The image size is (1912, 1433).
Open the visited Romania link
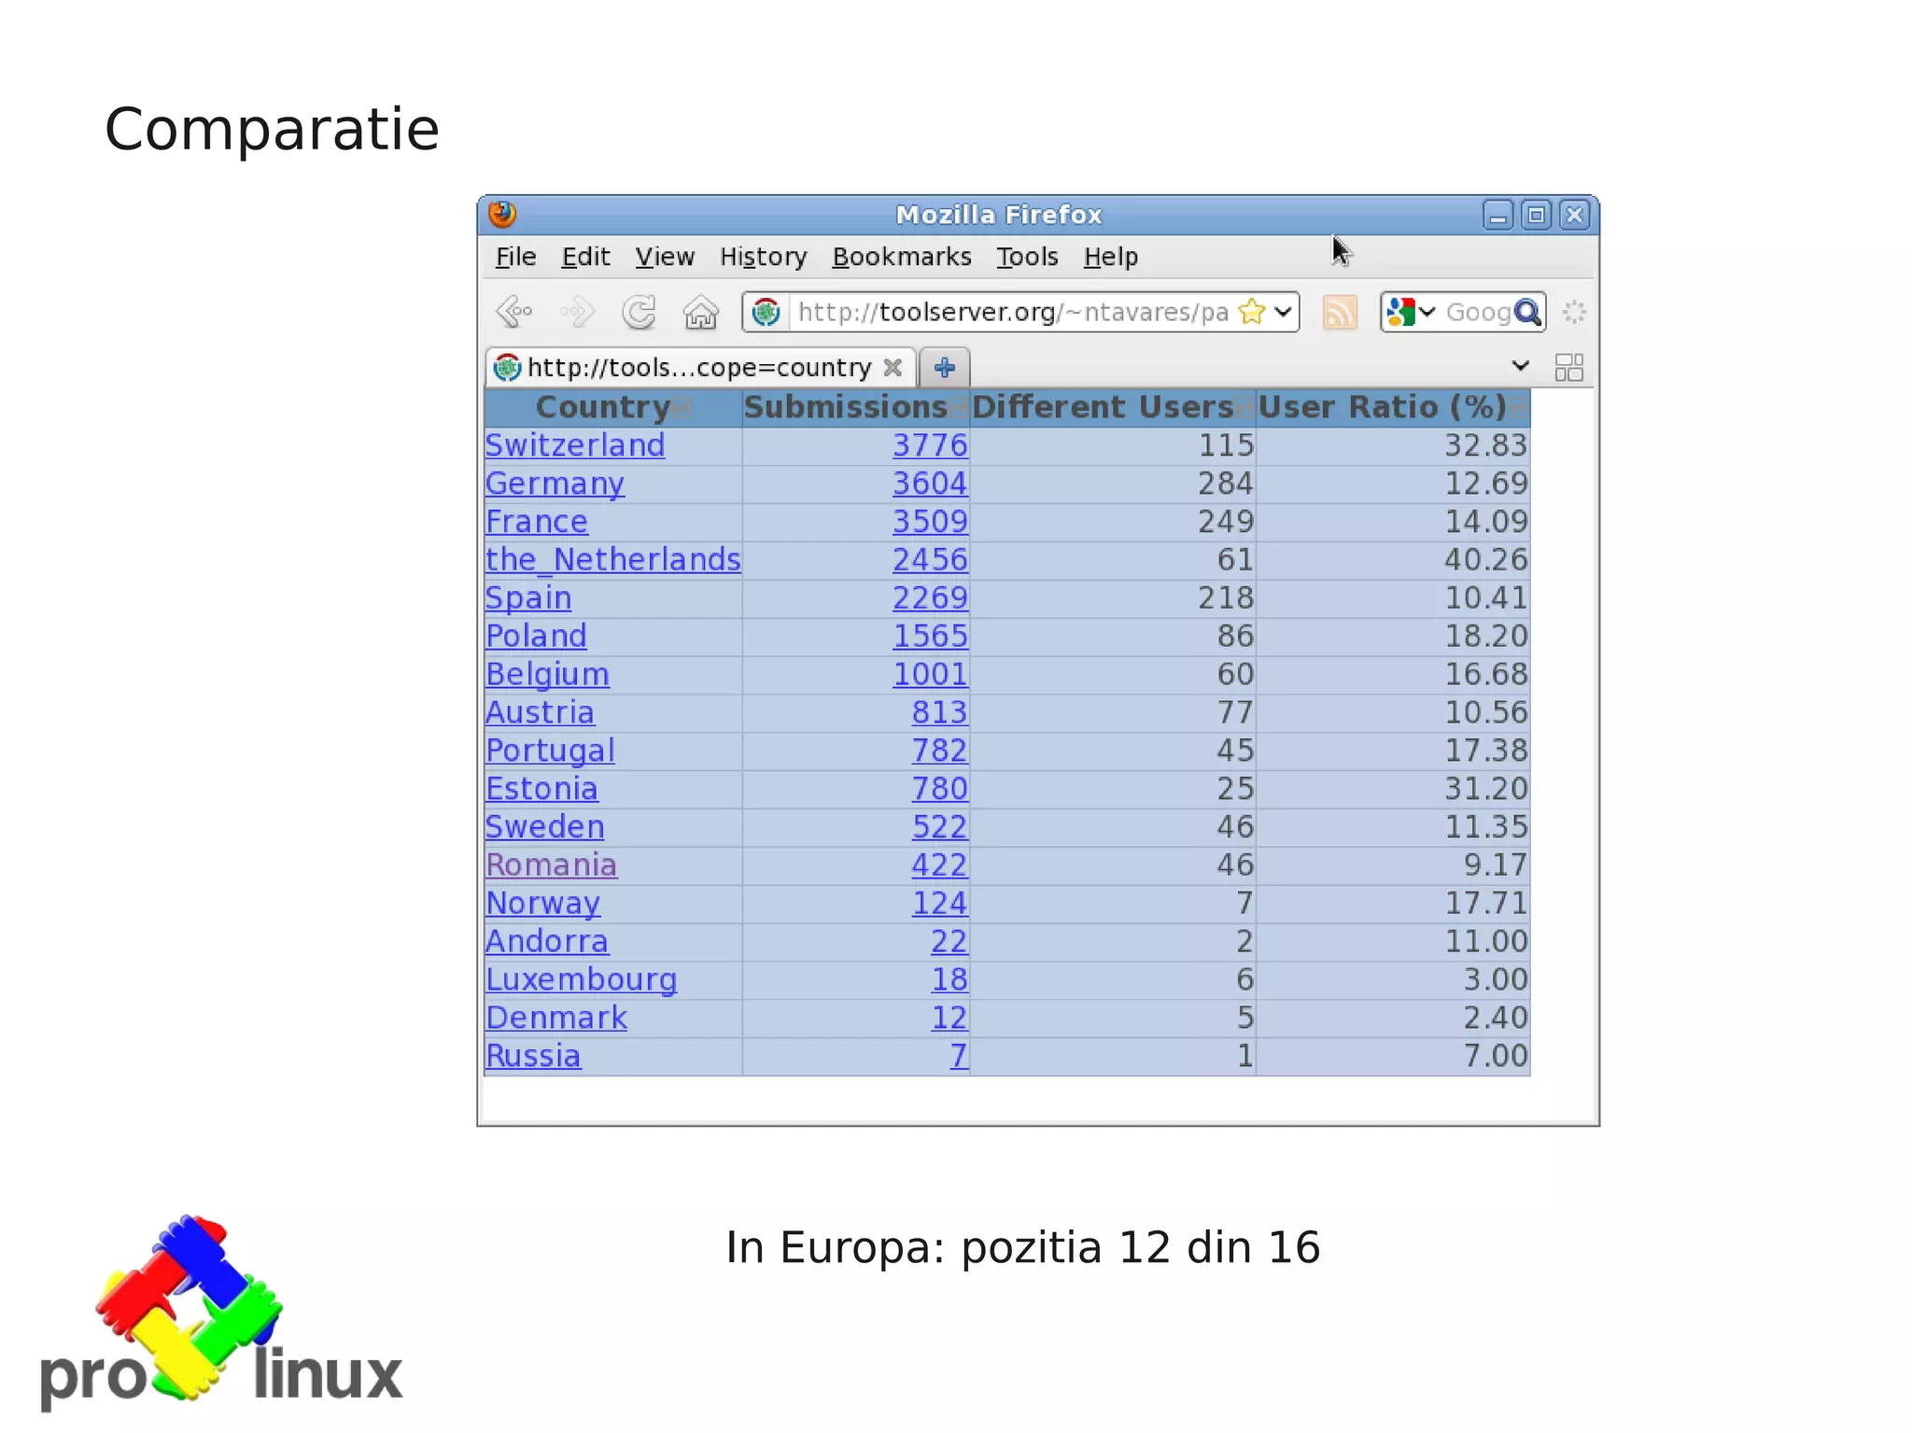pyautogui.click(x=551, y=865)
